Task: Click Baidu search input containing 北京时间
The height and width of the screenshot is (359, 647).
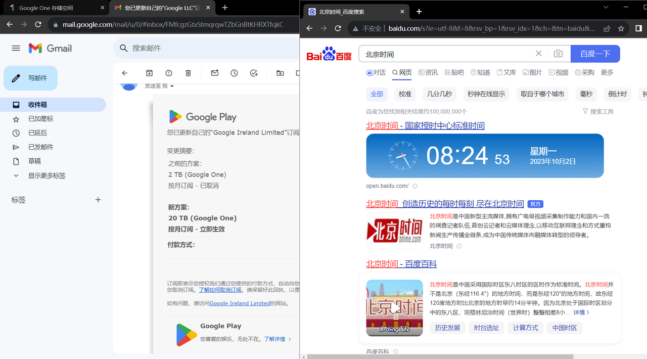Action: pyautogui.click(x=447, y=54)
